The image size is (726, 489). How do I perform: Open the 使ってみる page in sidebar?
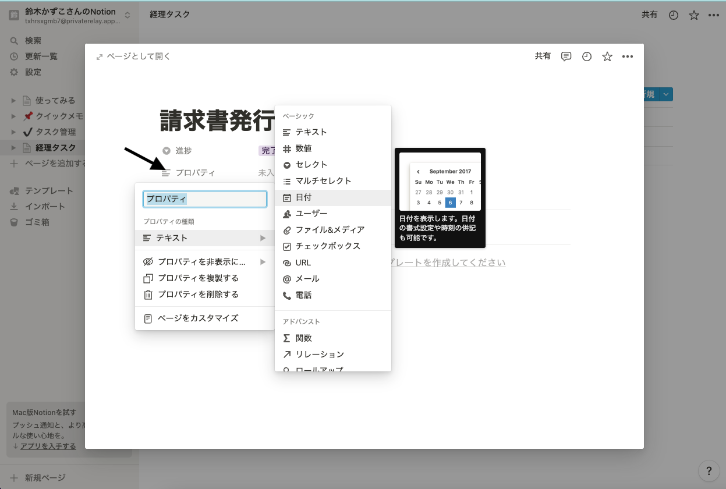pyautogui.click(x=55, y=101)
